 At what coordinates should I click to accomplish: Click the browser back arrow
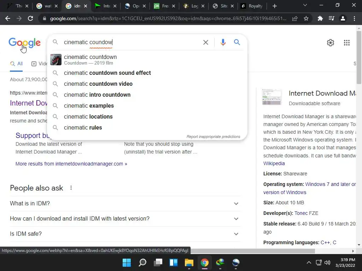8,18
